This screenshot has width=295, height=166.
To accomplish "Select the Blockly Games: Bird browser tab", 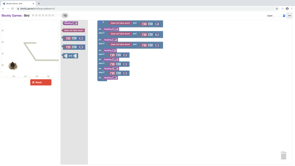I will click(x=17, y=3).
